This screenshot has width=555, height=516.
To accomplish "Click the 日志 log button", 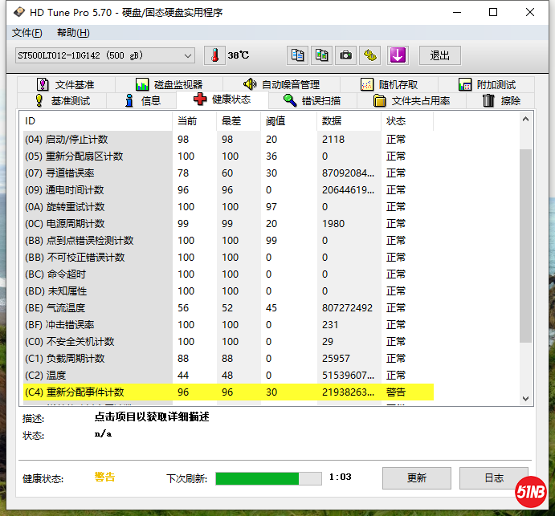I will pyautogui.click(x=494, y=478).
